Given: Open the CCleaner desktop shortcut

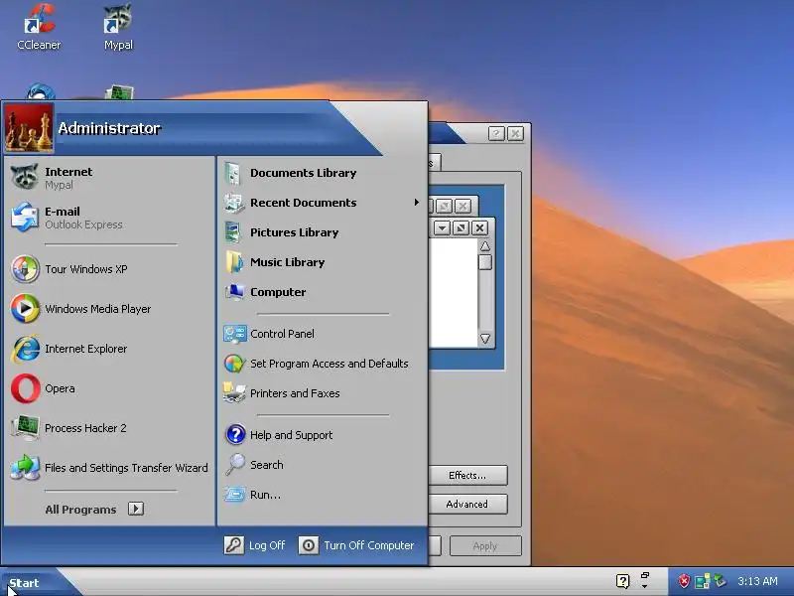Looking at the screenshot, I should 39,27.
